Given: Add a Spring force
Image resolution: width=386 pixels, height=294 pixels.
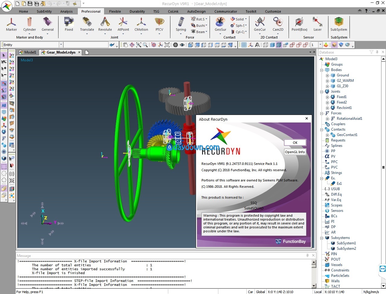Looking at the screenshot, I should [181, 24].
